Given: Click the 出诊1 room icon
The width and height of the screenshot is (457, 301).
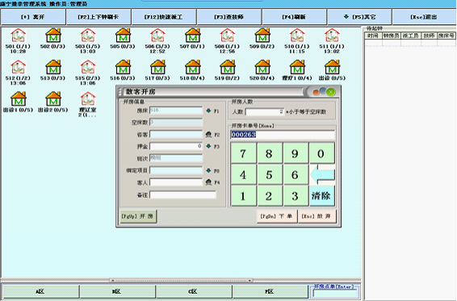Looking at the screenshot, I should point(18,99).
